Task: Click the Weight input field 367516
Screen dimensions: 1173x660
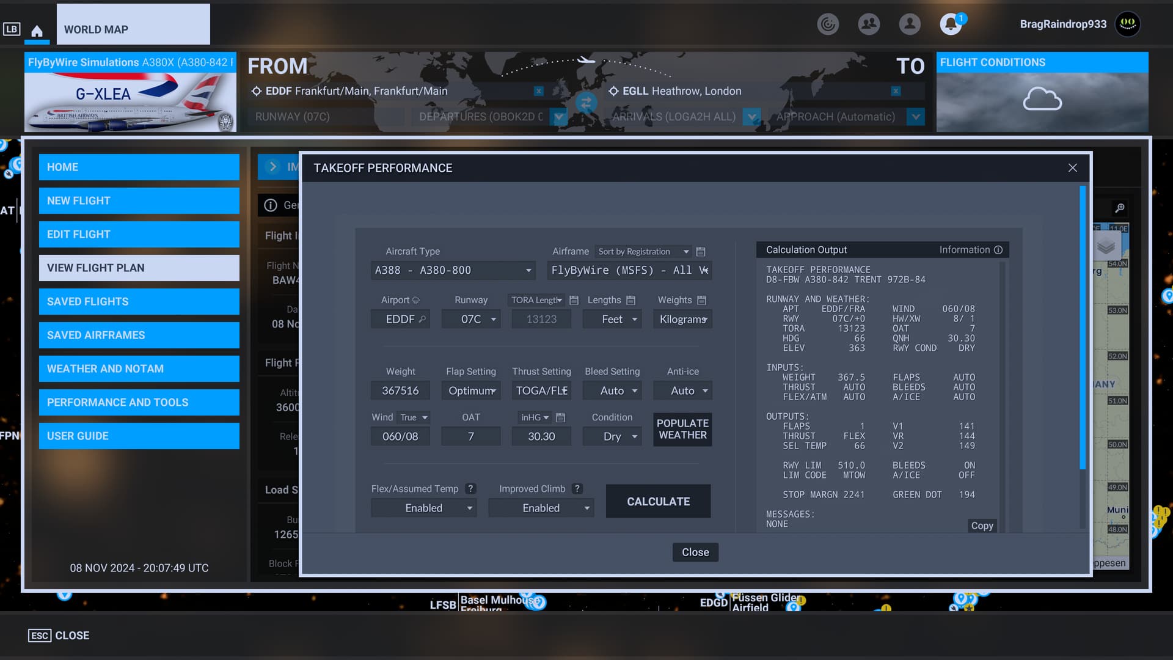Action: (x=400, y=391)
